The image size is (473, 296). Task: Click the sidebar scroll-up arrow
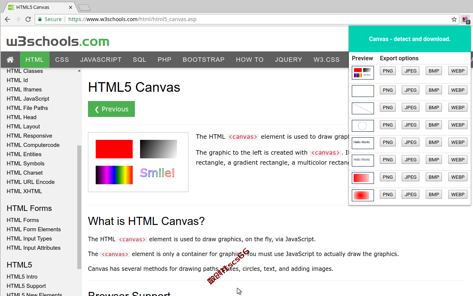(x=79, y=71)
